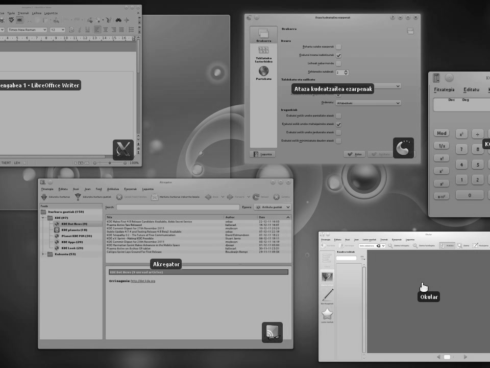
Task: Toggle AutoSpellcheck in Writer toolbar
Action: pyautogui.click(x=20, y=20)
